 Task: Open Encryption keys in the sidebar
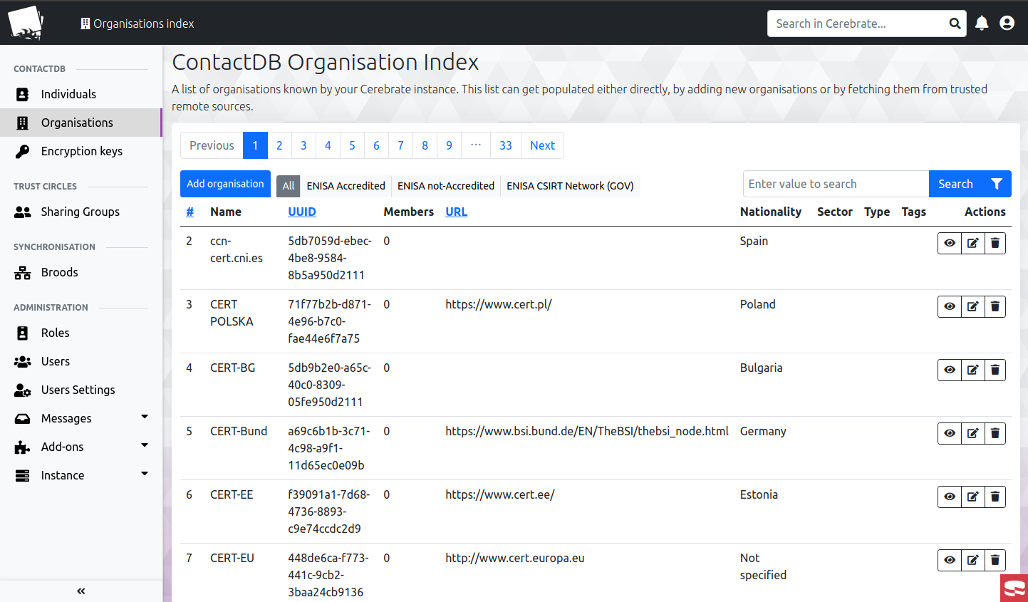(x=81, y=151)
